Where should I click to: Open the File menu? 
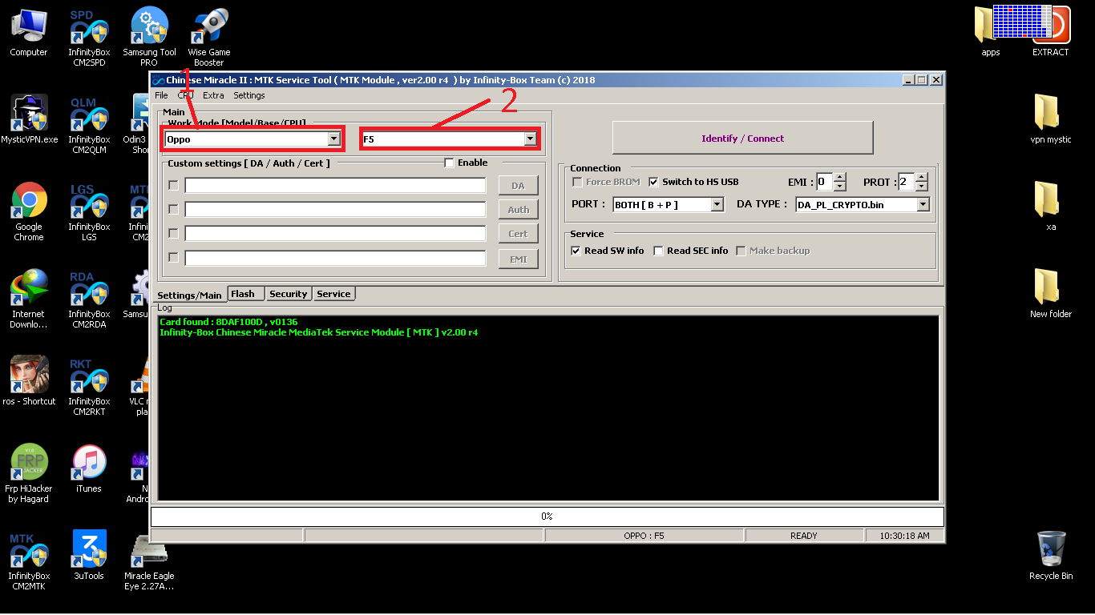[161, 95]
